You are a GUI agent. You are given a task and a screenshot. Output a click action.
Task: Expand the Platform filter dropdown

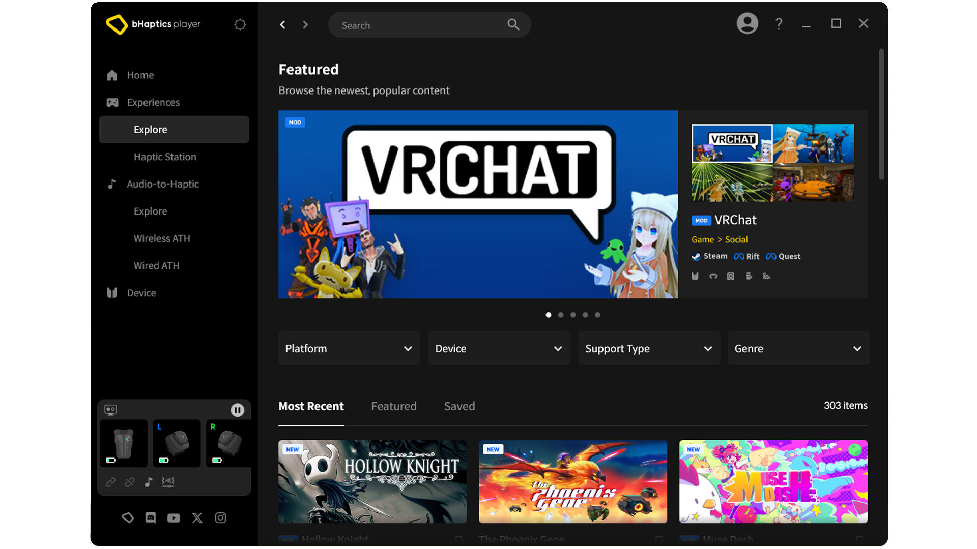click(349, 348)
